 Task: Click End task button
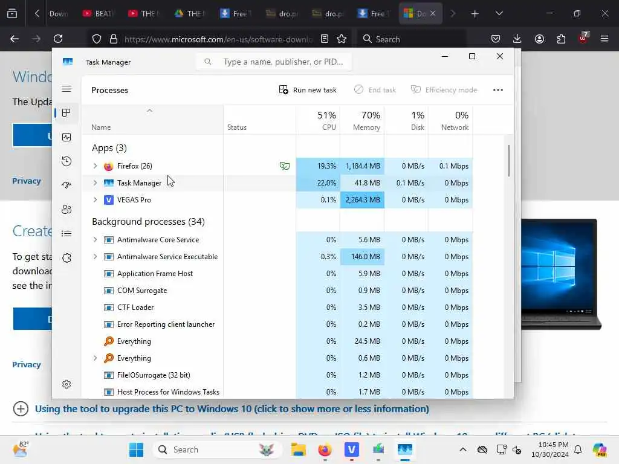point(375,90)
